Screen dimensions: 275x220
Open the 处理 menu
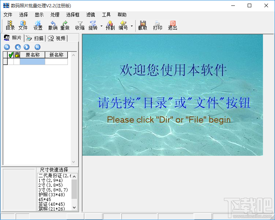[x=55, y=15]
